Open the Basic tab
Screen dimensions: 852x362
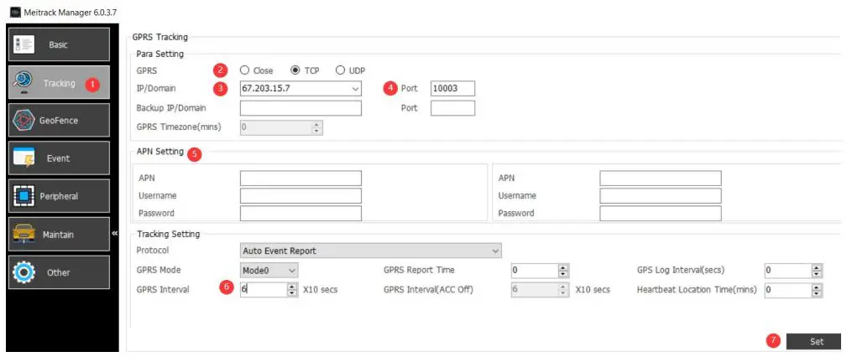58,45
